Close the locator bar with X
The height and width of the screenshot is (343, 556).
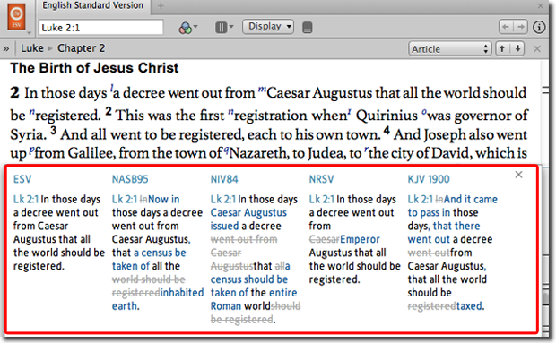coord(537,49)
